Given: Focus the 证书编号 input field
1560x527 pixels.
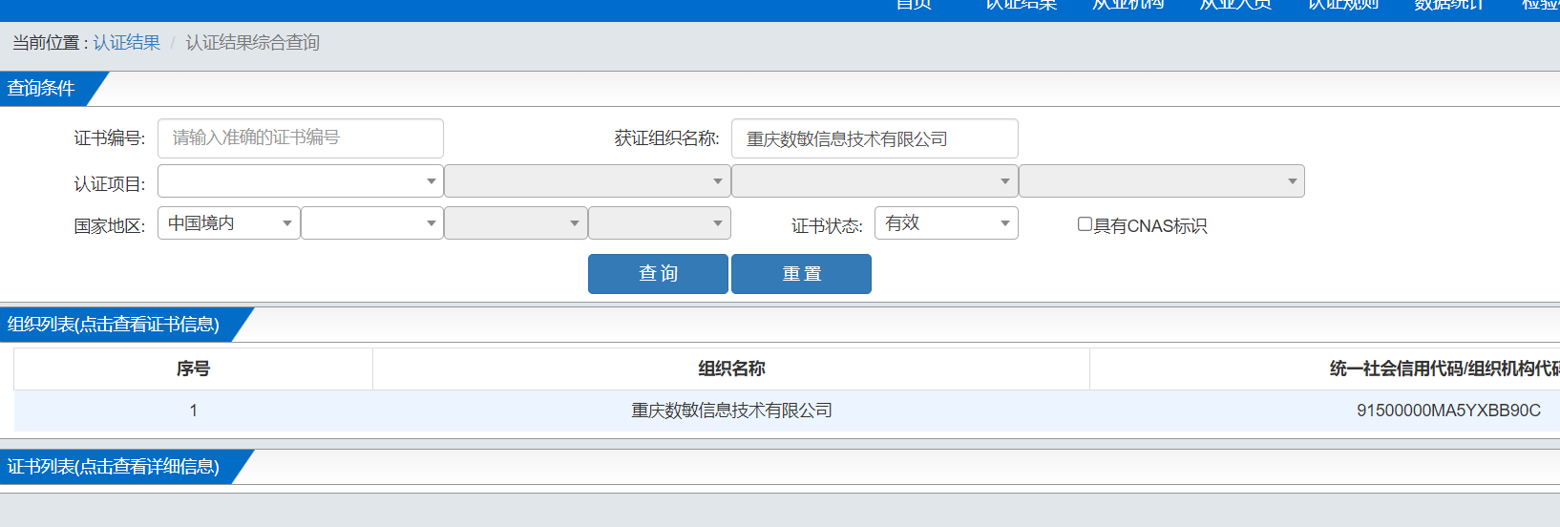Looking at the screenshot, I should [301, 138].
